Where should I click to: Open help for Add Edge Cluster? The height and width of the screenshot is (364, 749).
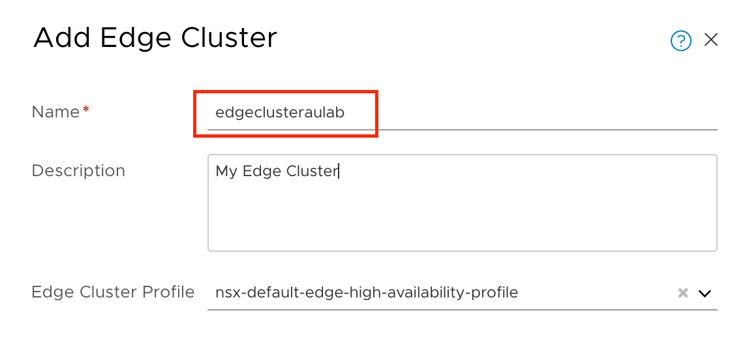[x=680, y=41]
